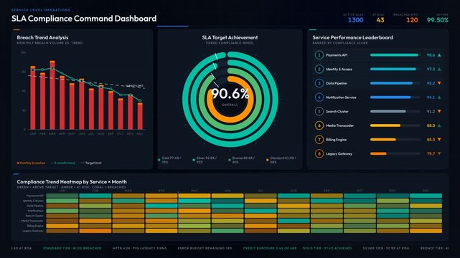Click the Legacy Gateway DEC heatmap cell
Screen dimensions: 460x258
click(x=426, y=231)
